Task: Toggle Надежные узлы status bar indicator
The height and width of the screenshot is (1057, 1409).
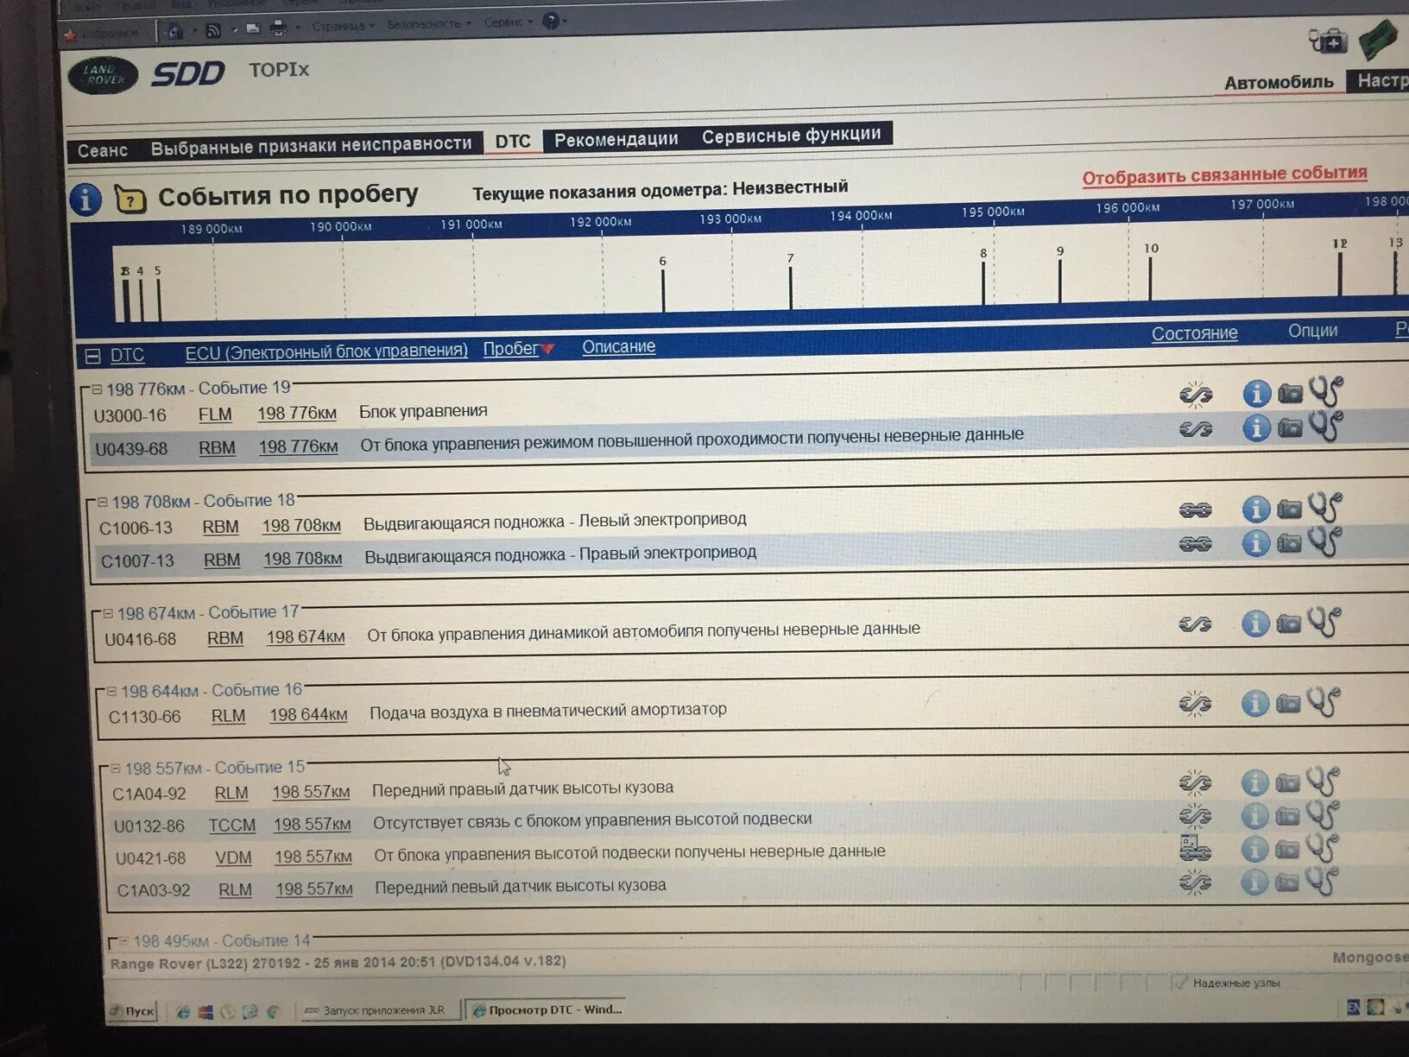Action: [x=1228, y=983]
